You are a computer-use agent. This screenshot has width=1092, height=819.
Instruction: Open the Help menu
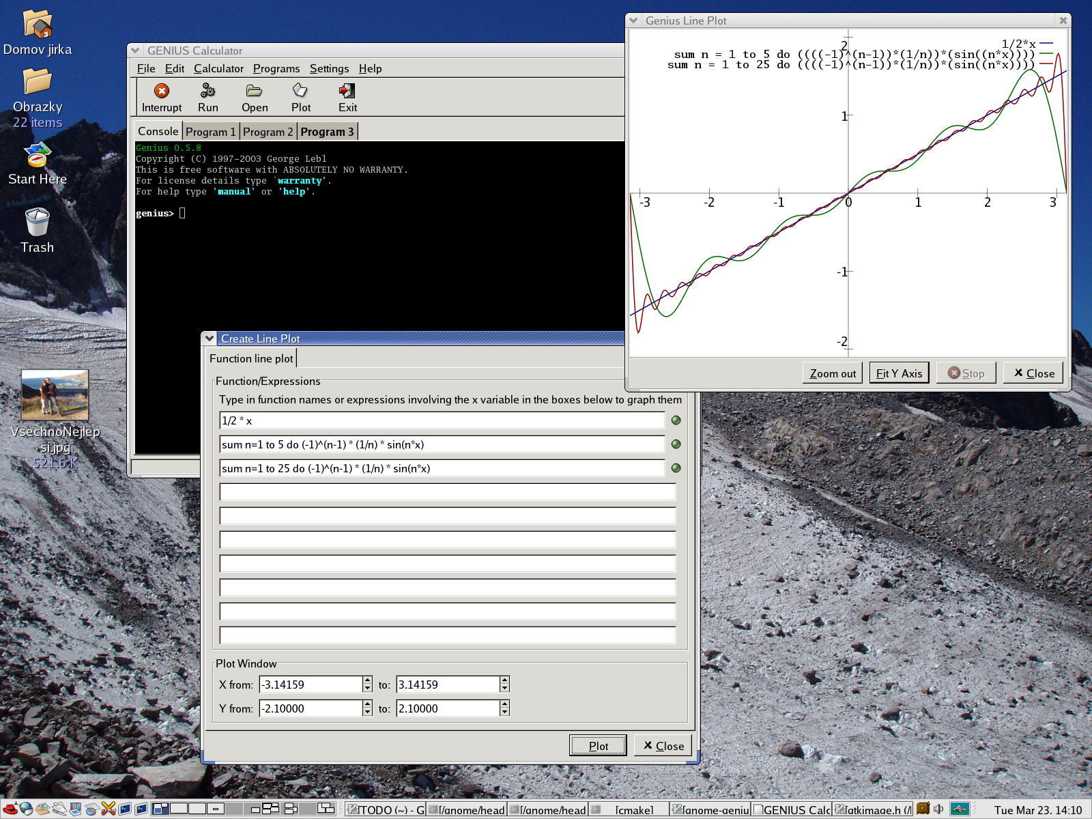[x=371, y=68]
